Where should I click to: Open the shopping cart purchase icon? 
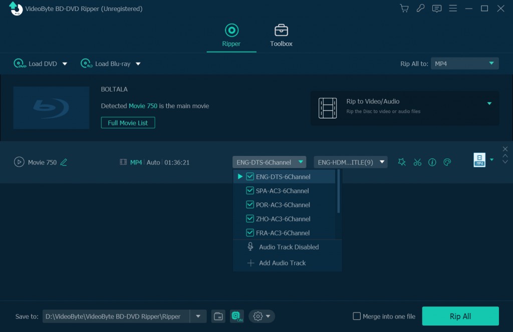click(404, 8)
